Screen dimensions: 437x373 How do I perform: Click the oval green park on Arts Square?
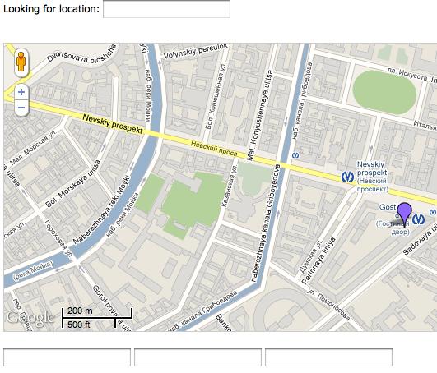coord(384,92)
